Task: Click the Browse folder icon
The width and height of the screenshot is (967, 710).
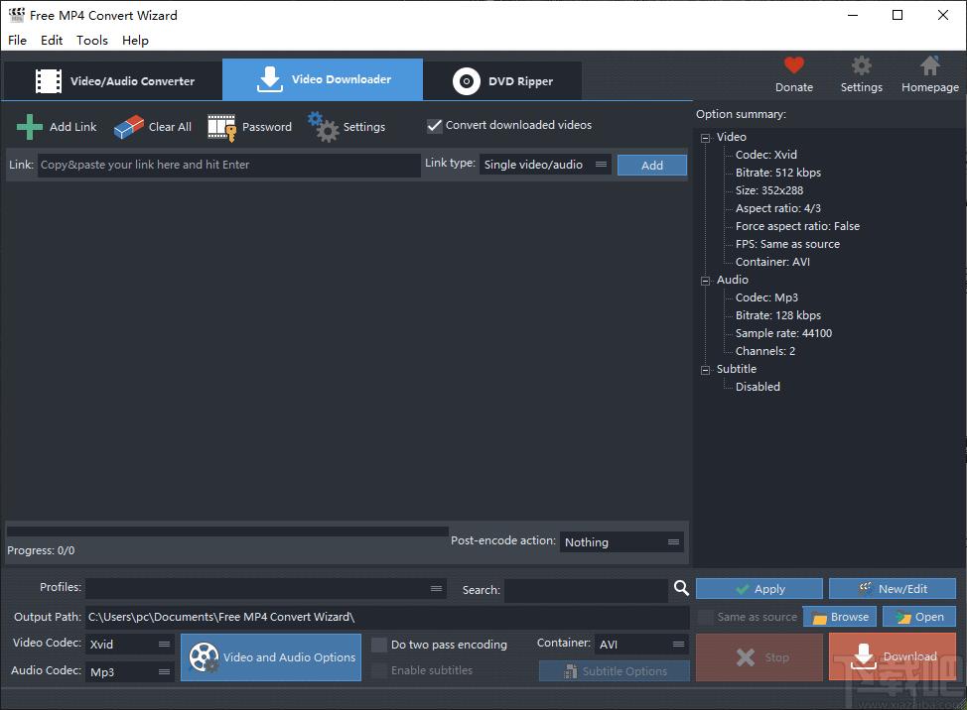Action: pos(819,618)
